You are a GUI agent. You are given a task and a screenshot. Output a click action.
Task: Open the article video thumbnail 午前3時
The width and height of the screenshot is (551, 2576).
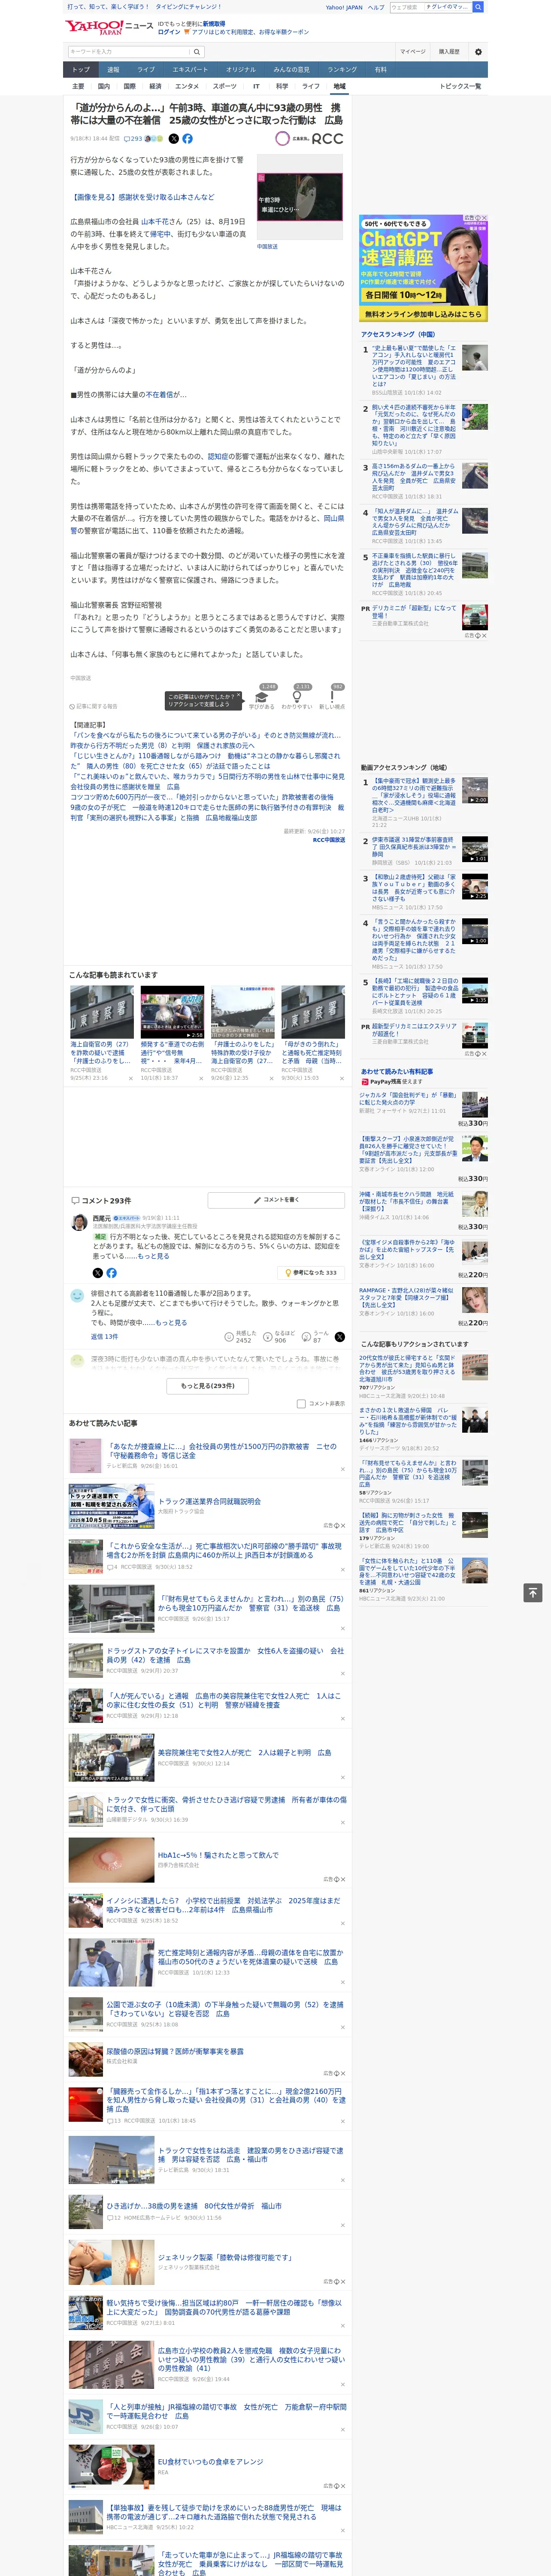299,197
